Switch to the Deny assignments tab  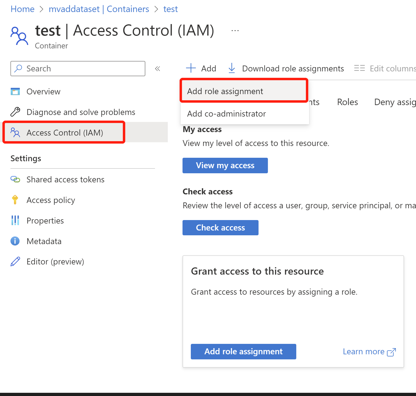[395, 102]
